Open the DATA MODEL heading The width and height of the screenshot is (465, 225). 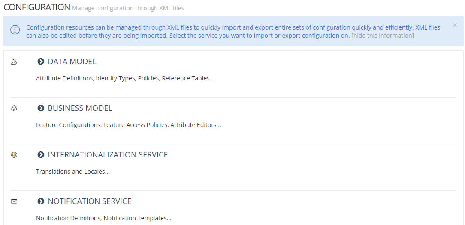72,62
